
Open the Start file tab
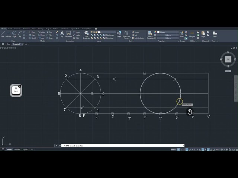coord(9,44)
